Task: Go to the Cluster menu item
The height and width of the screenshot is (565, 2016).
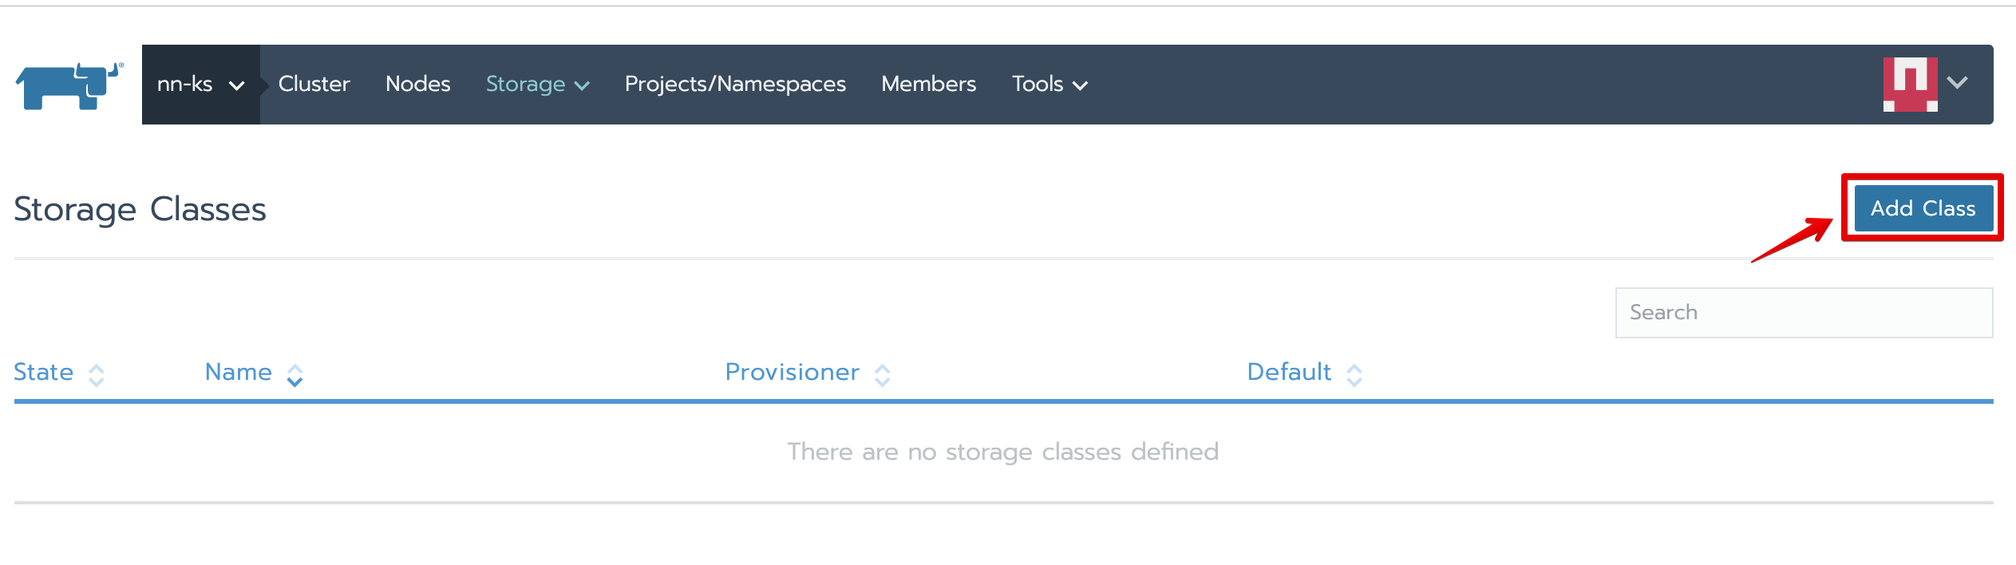Action: click(314, 85)
